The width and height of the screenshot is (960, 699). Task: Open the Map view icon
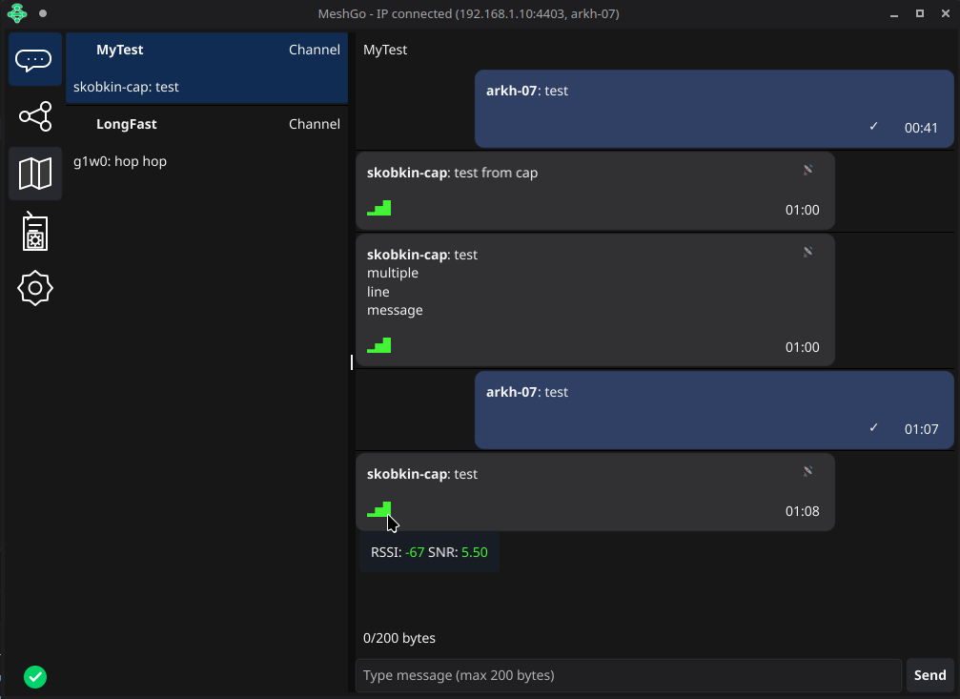35,174
